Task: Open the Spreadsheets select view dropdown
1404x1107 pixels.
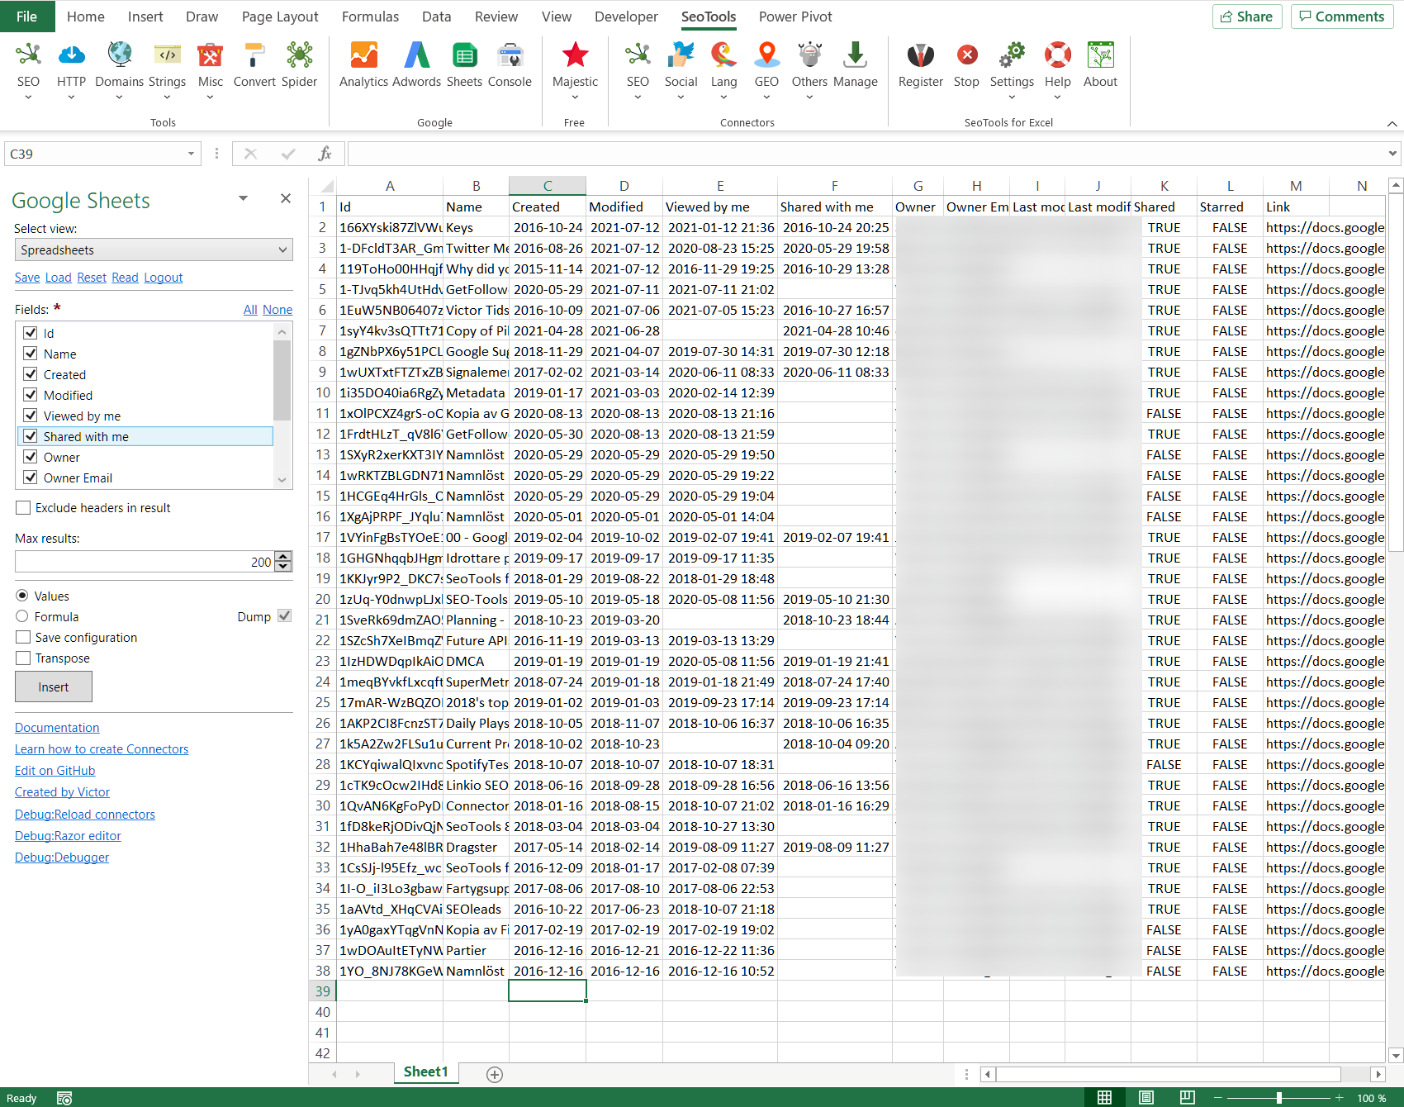Action: [154, 249]
